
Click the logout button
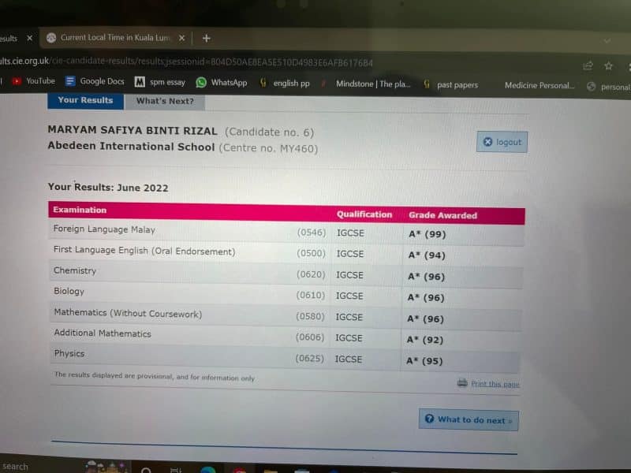click(x=502, y=142)
